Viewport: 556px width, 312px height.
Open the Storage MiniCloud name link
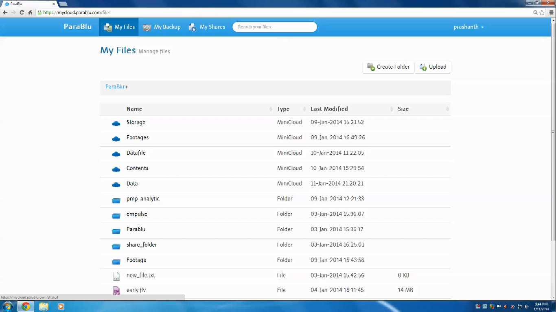(x=136, y=122)
